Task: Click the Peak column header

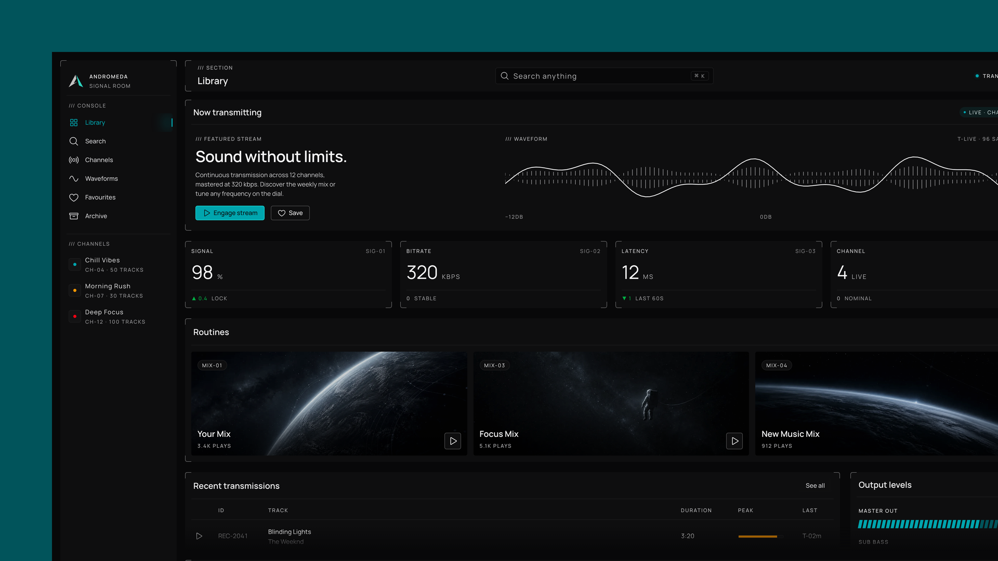Action: [745, 511]
